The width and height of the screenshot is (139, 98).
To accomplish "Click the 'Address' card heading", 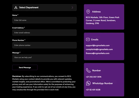I will 96,12.
